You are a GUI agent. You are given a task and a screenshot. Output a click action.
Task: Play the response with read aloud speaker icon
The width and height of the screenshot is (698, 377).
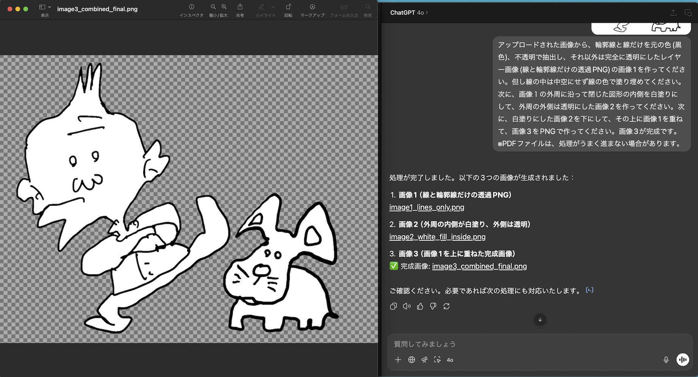[x=407, y=306]
